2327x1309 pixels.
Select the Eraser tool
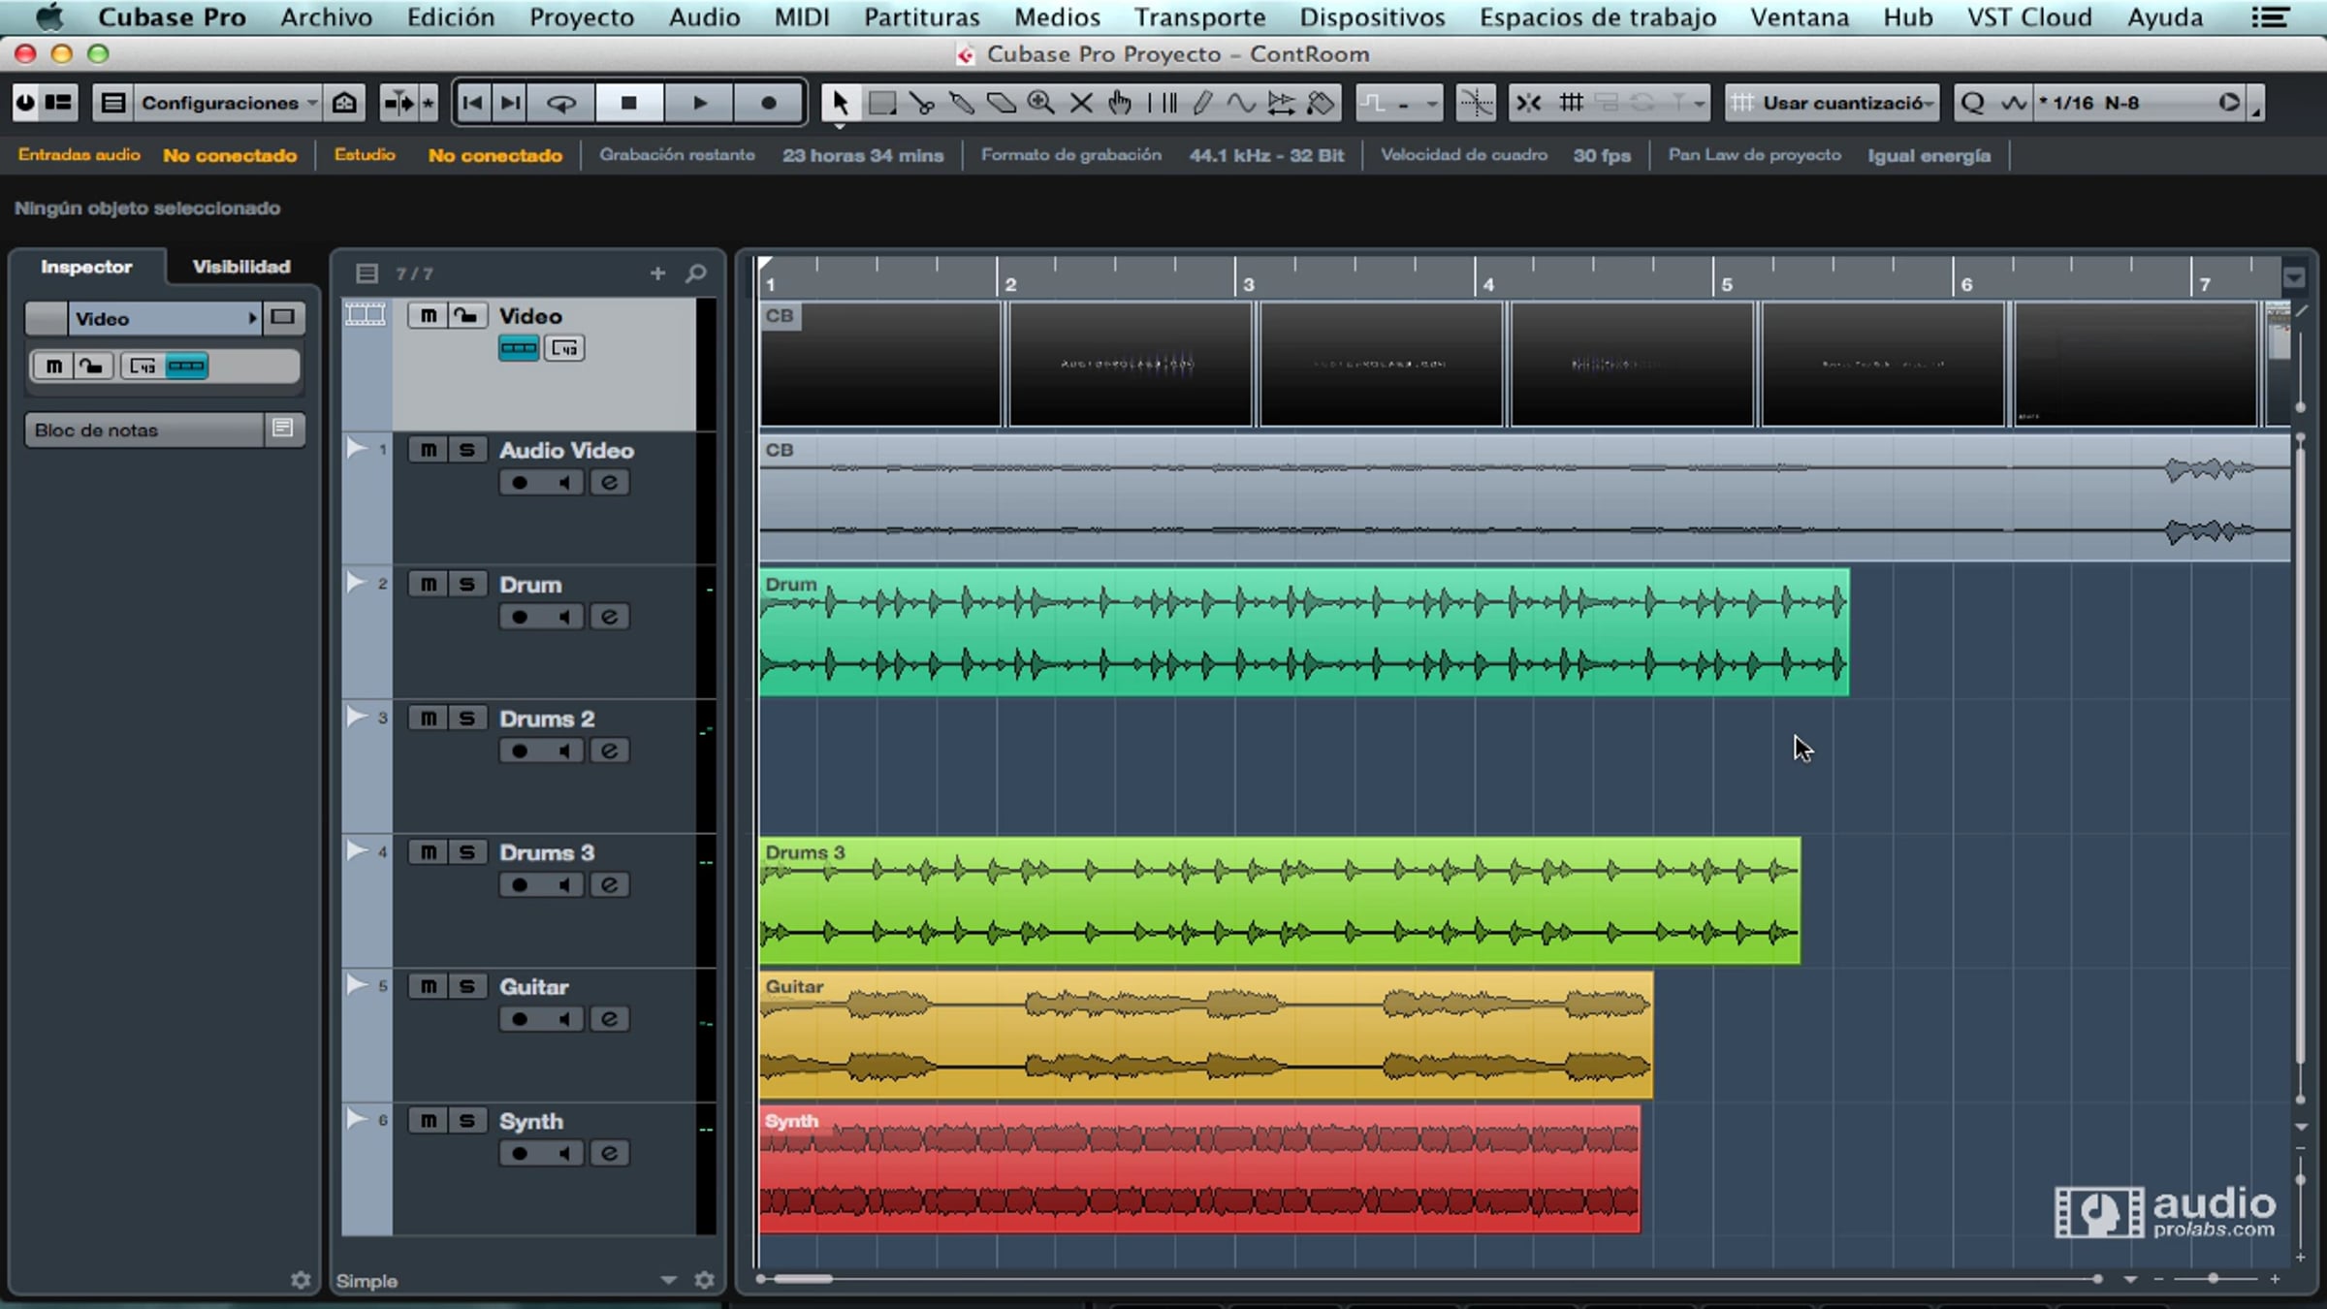coord(1002,103)
